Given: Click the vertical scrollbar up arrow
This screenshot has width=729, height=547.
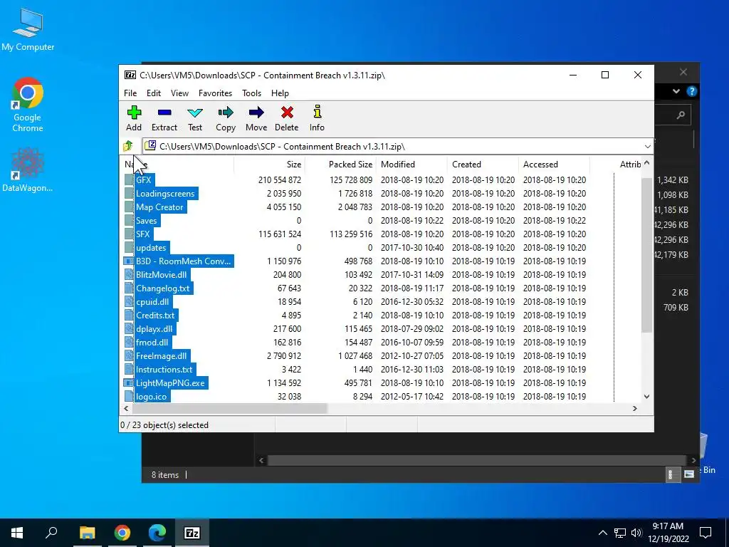Looking at the screenshot, I should [646, 163].
